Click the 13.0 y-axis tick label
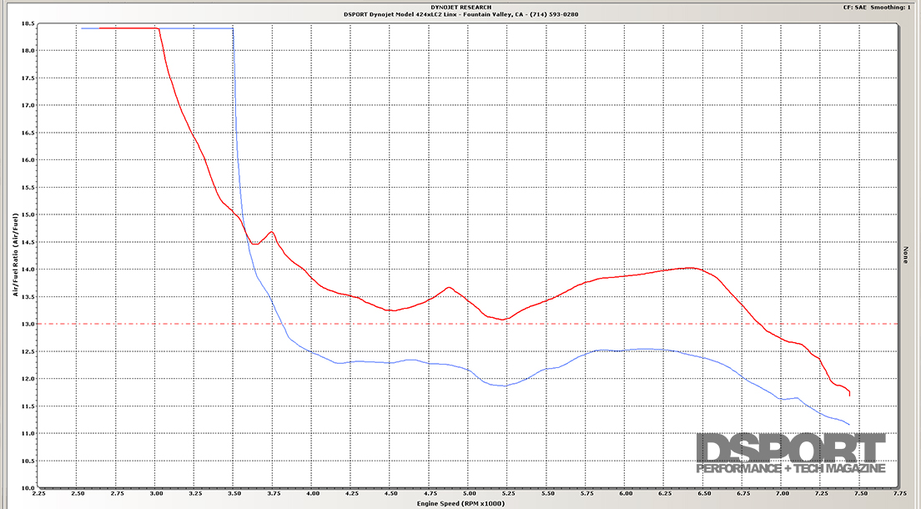Screen dimensions: 921x509 coord(27,324)
